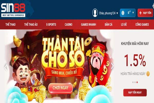154x103 pixels.
Task: Open the Lô Đề menu item
Action: (124, 24)
